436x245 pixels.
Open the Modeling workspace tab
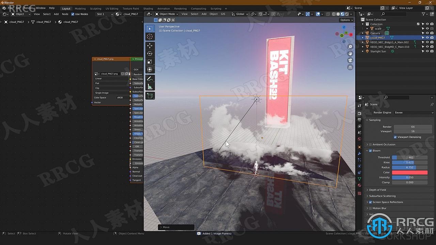pos(80,9)
